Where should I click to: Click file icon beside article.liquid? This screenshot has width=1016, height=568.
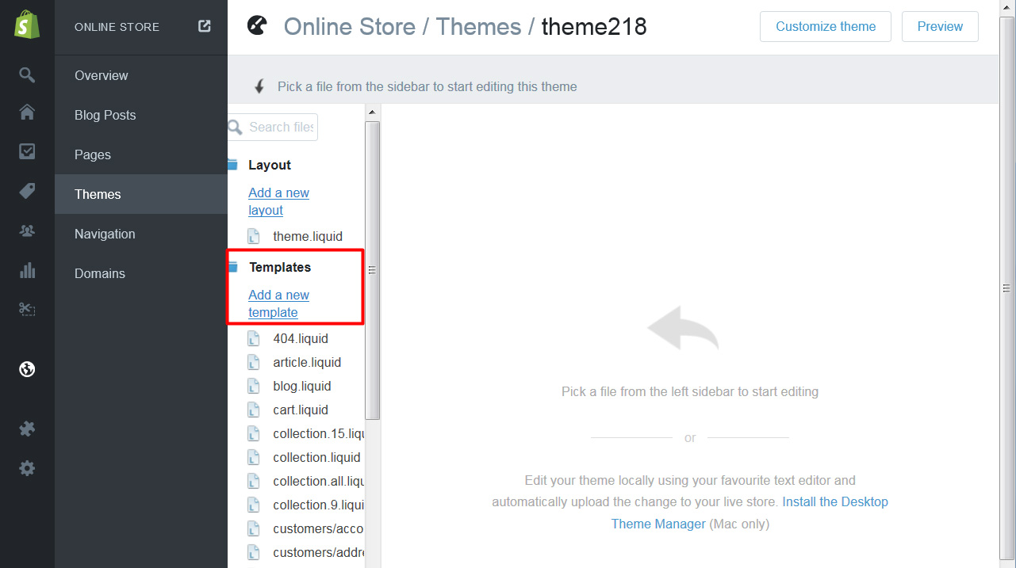click(x=254, y=362)
